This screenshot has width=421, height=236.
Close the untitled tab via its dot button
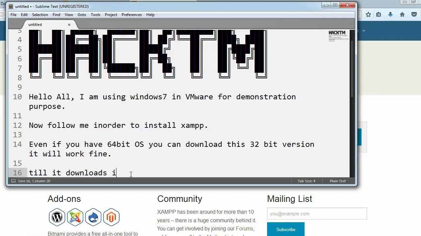point(69,25)
